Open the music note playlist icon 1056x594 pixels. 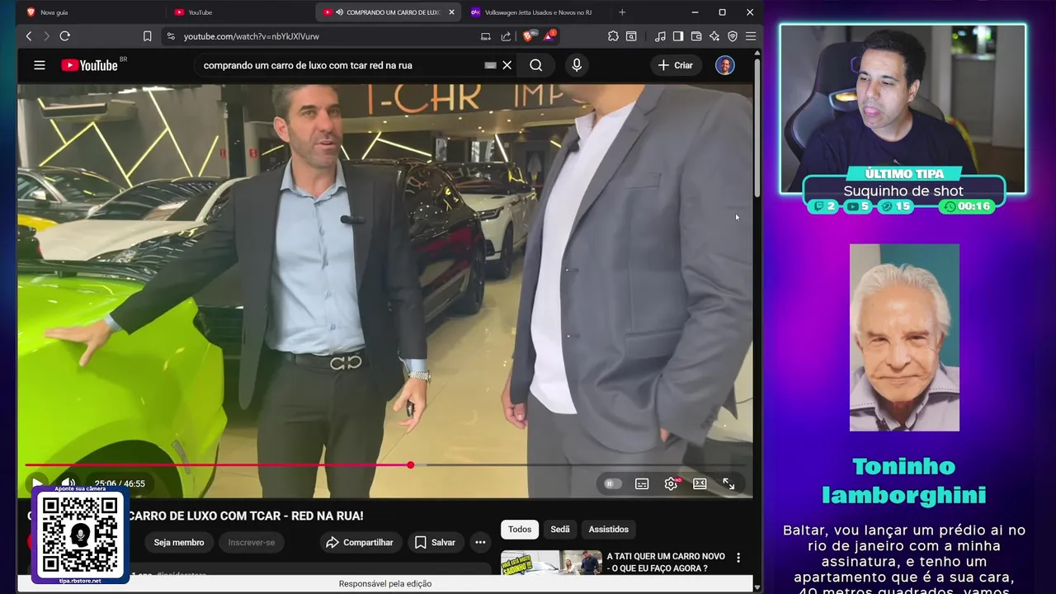(660, 36)
